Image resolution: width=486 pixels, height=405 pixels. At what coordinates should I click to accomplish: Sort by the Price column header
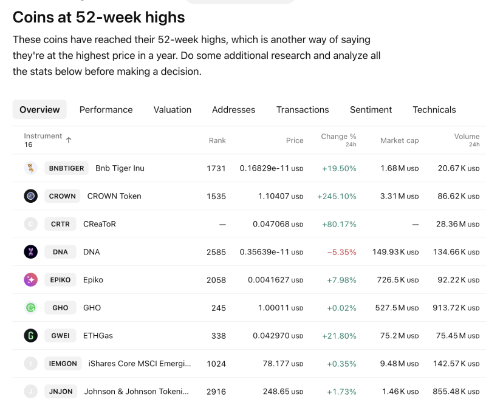[295, 140]
